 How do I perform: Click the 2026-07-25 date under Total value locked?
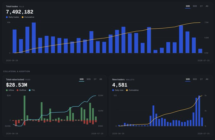pyautogui.click(x=97, y=134)
